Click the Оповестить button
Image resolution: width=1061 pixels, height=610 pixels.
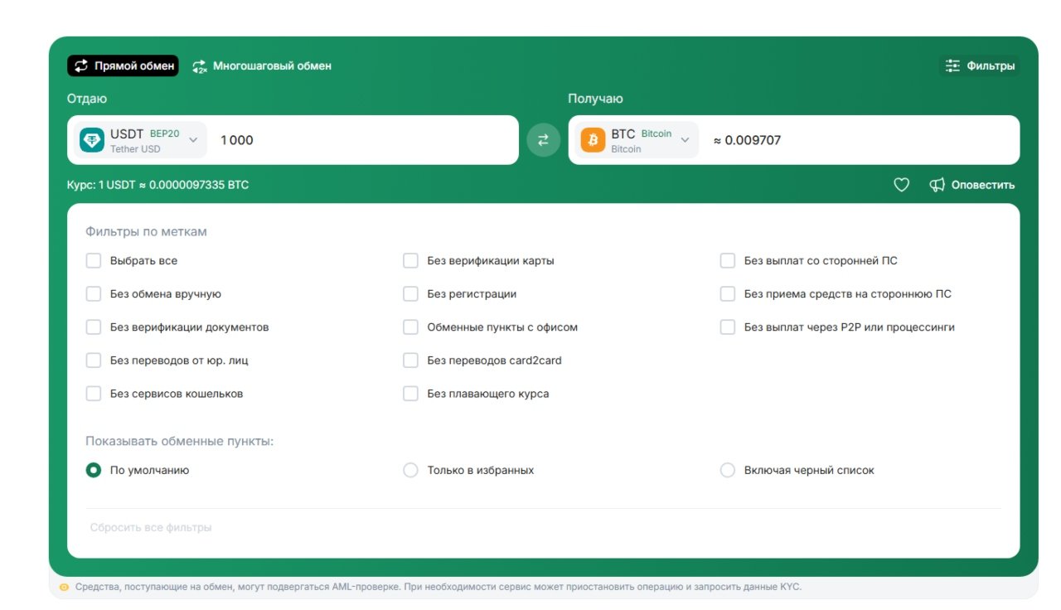[985, 184]
